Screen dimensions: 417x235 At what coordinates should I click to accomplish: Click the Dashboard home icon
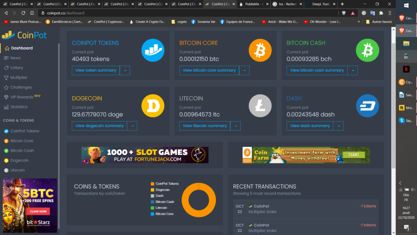(x=7, y=48)
